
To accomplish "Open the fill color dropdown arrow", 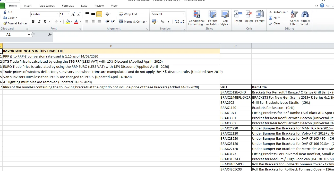I will 72,22.
